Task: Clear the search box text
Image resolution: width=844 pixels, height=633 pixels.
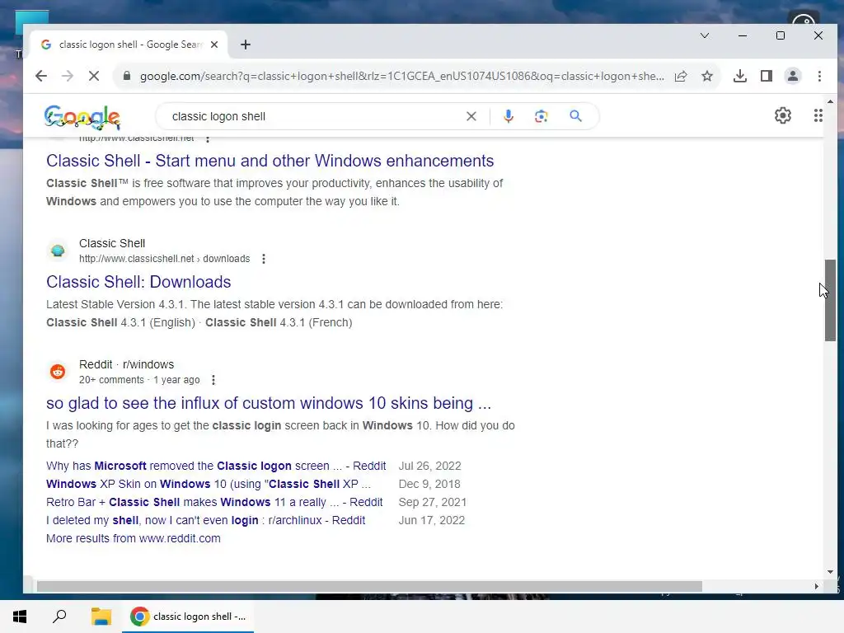Action: 471,116
